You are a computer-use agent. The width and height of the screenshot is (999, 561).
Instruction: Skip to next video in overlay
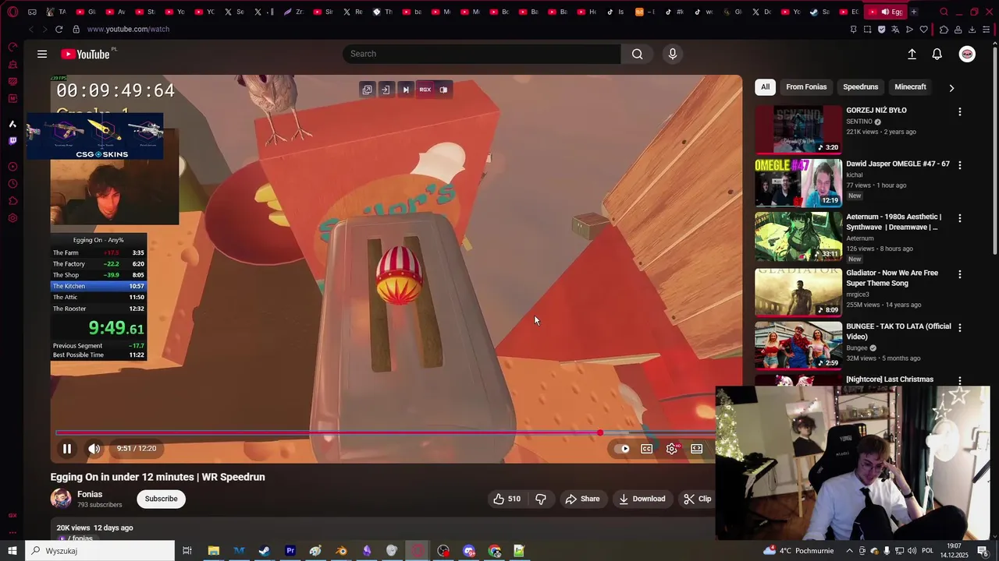tap(405, 90)
